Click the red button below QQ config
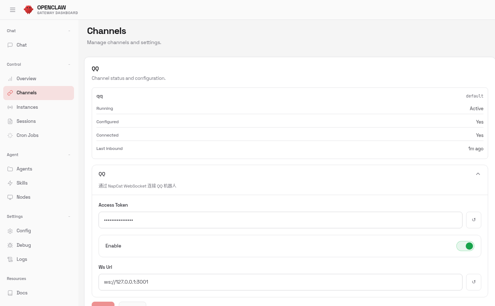Image resolution: width=495 pixels, height=306 pixels. click(x=103, y=304)
